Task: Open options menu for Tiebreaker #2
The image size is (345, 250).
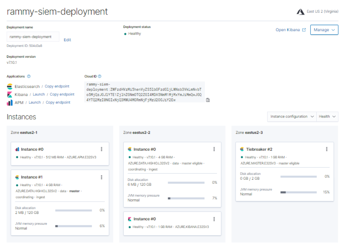Action: [x=326, y=149]
